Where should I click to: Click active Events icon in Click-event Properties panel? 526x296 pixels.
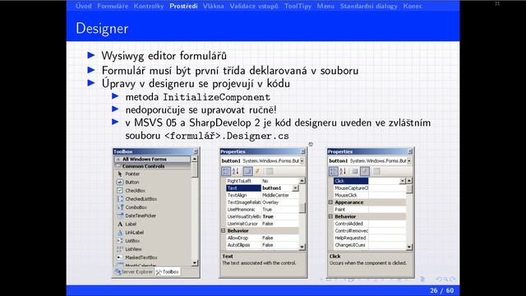pyautogui.click(x=365, y=172)
